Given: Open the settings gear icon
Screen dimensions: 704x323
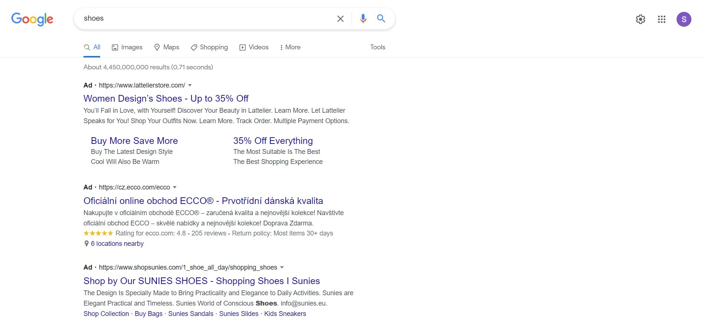Looking at the screenshot, I should (641, 19).
